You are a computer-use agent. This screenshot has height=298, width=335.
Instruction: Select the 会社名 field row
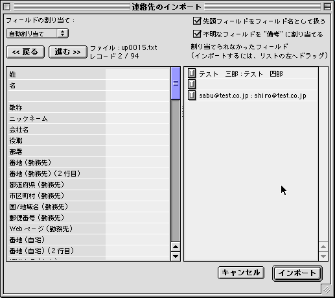pos(89,129)
